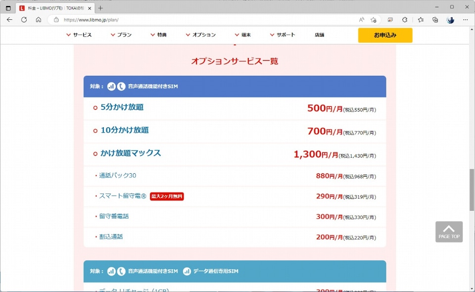Click the signal-bar data icon in blue header
Screen dimensions: 475x292
111,86
